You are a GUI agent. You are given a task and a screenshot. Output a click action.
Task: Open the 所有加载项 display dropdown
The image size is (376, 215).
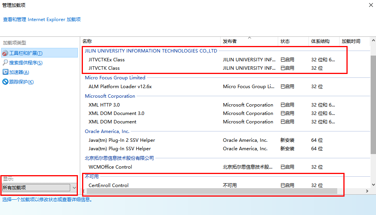[x=39, y=187]
